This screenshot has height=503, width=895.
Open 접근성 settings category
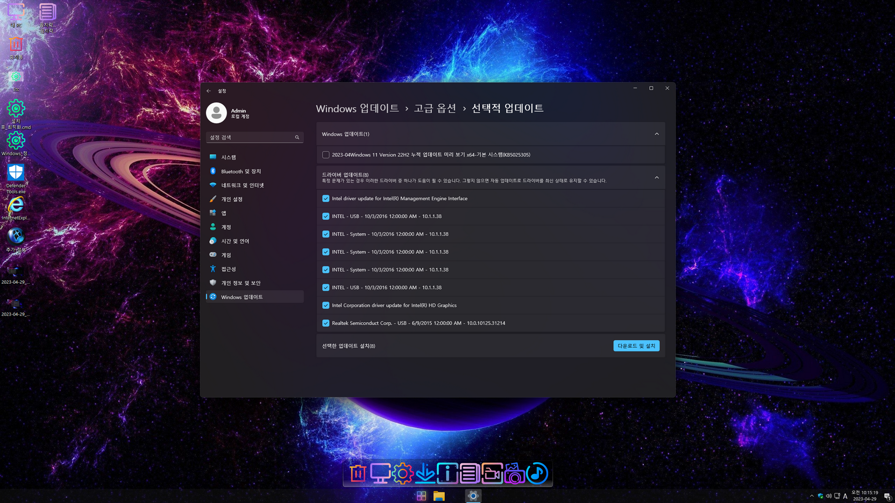[255, 269]
